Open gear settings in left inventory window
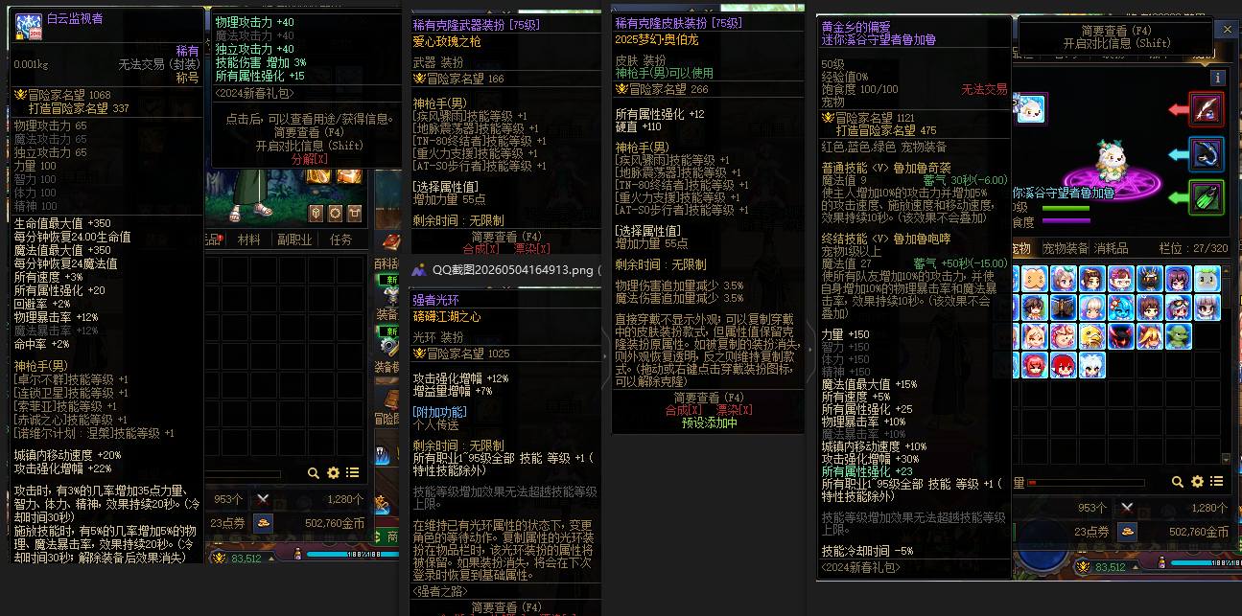This screenshot has width=1242, height=616. 333,473
